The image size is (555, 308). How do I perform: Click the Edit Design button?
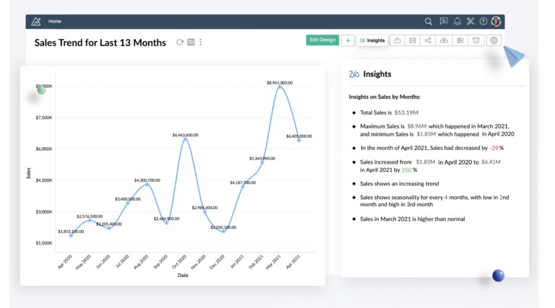click(322, 40)
